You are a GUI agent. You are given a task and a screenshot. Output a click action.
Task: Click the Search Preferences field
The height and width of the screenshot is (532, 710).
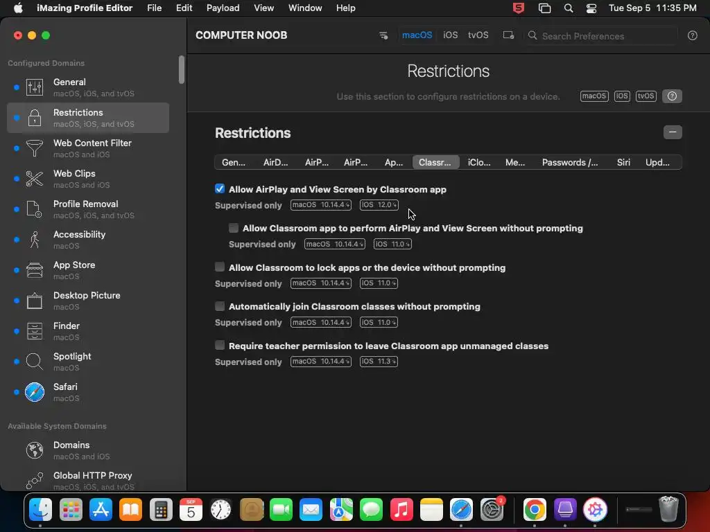(601, 36)
